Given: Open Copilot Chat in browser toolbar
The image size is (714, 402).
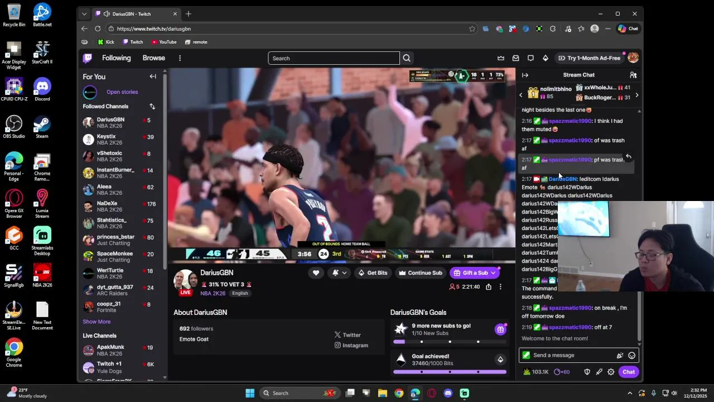Looking at the screenshot, I should pos(628,28).
